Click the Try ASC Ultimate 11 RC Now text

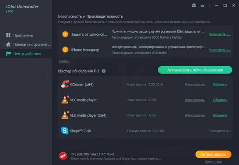[x=92, y=154]
